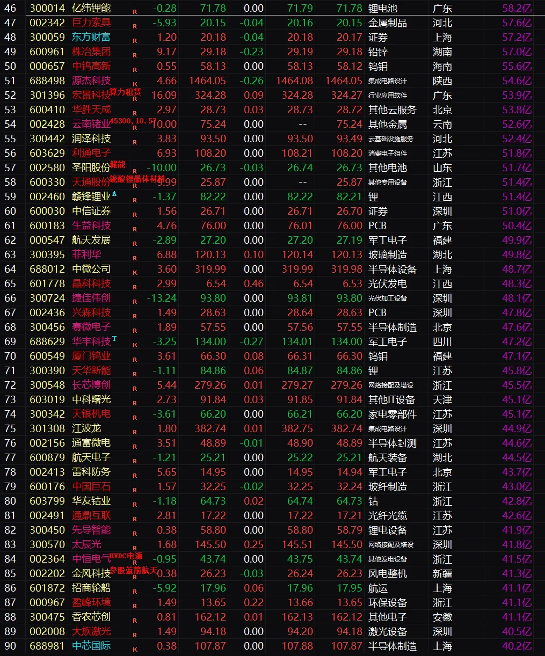Select the -13.24 change of 捷佳伟创
Screen dimensions: 545x656
pyautogui.click(x=162, y=298)
